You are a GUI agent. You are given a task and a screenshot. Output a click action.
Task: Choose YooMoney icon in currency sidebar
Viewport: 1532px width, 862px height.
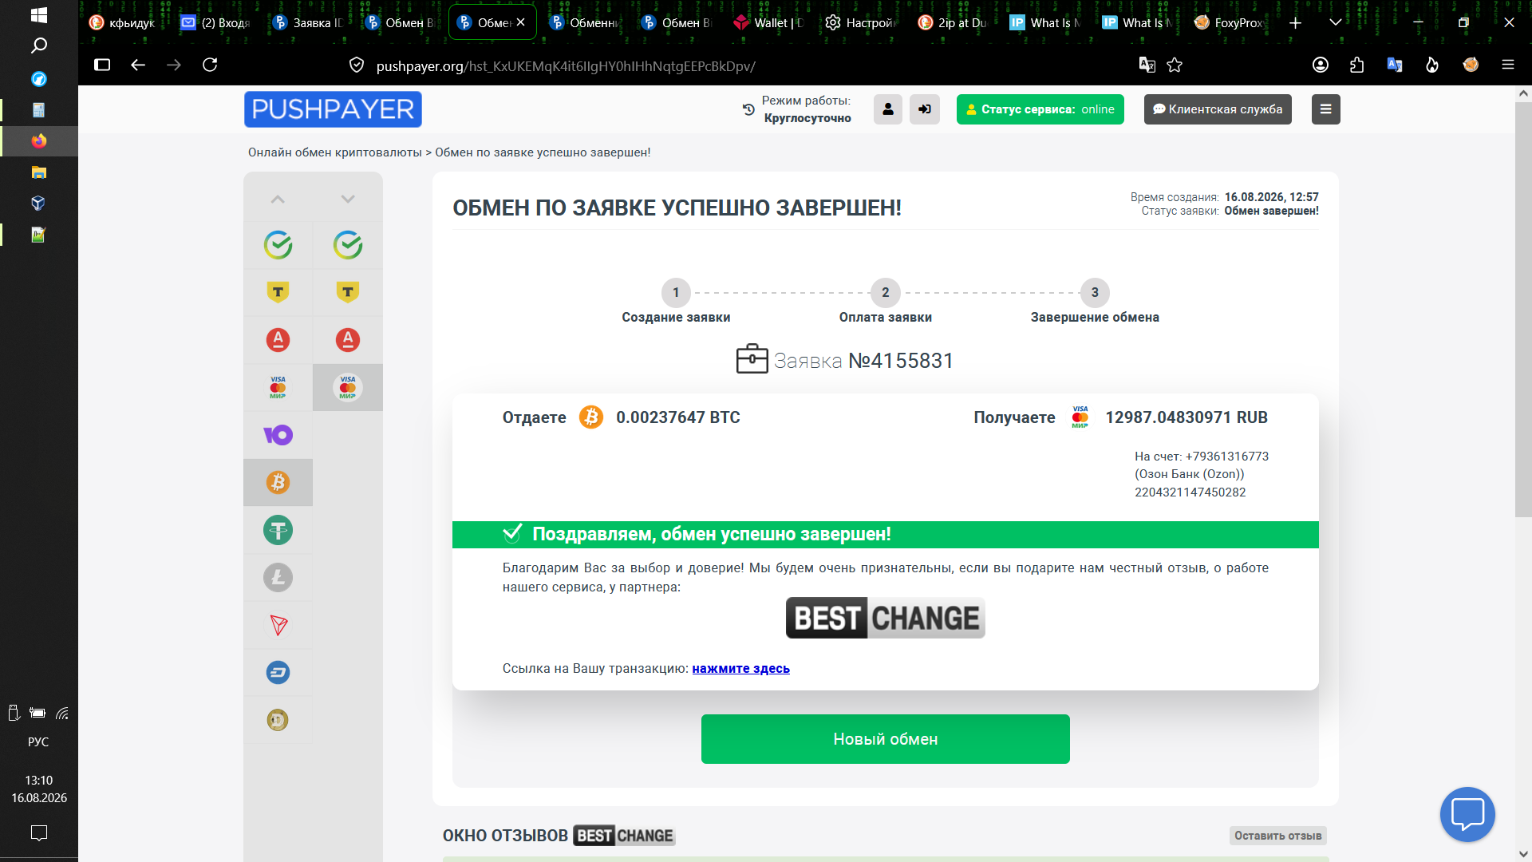pyautogui.click(x=278, y=435)
